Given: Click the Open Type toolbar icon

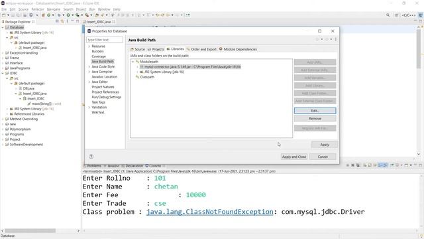Looking at the screenshot, I should 97,15.
